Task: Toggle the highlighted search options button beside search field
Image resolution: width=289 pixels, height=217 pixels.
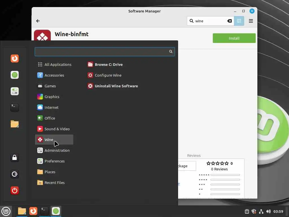Action: tap(239, 21)
